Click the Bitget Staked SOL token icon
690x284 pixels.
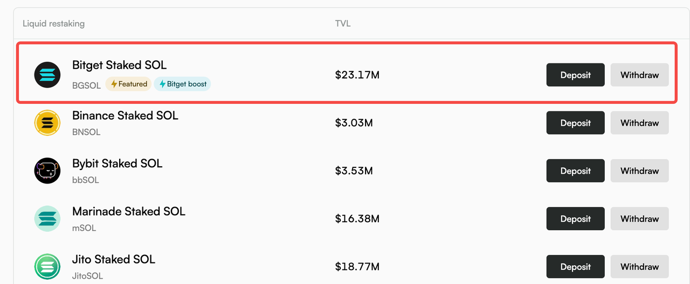[x=47, y=75]
